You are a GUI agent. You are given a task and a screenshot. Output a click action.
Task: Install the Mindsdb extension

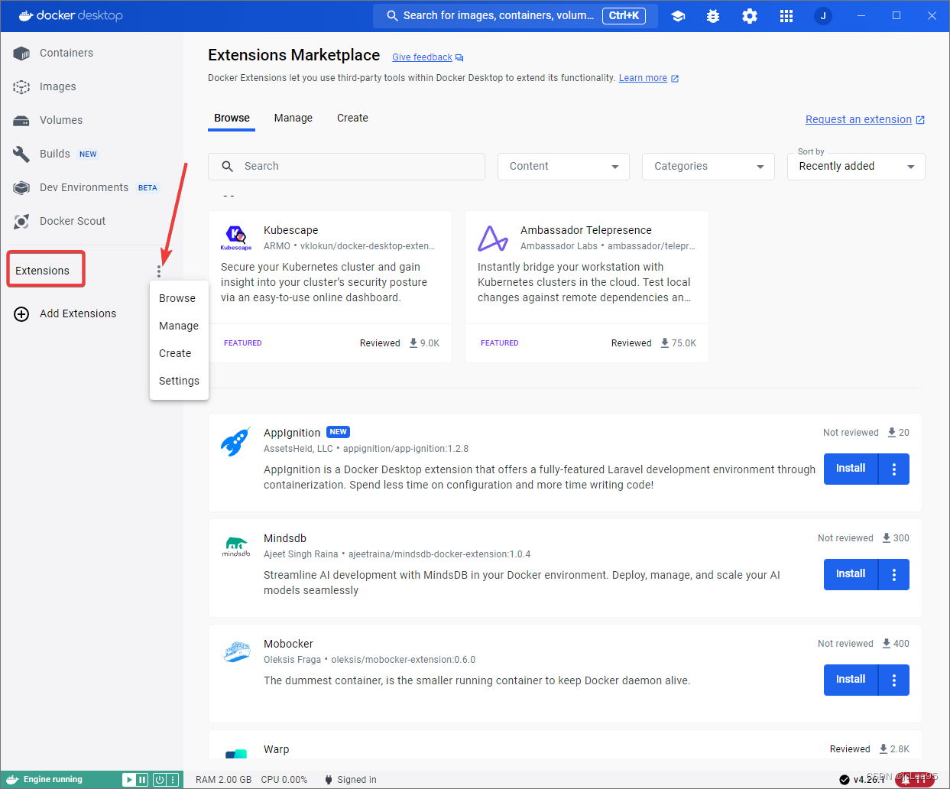pos(851,575)
